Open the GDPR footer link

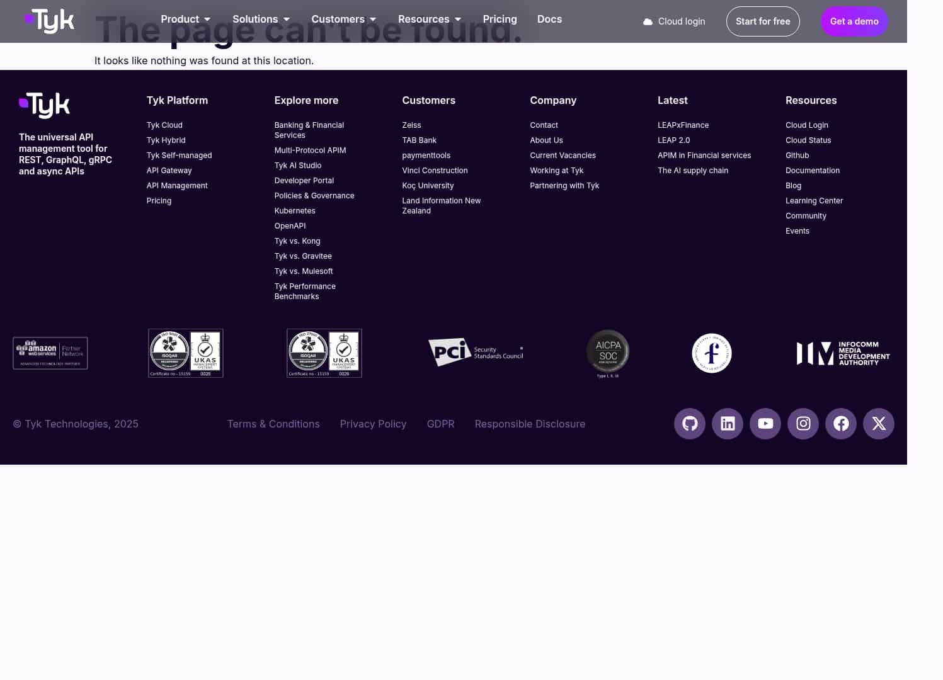coord(440,424)
